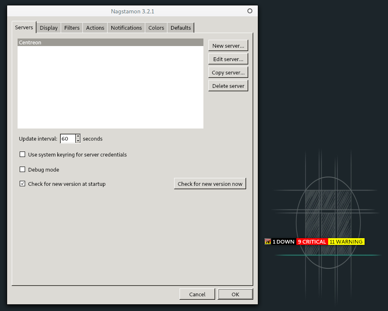Image resolution: width=388 pixels, height=311 pixels.
Task: Select the Centreon server in the list
Action: [110, 43]
